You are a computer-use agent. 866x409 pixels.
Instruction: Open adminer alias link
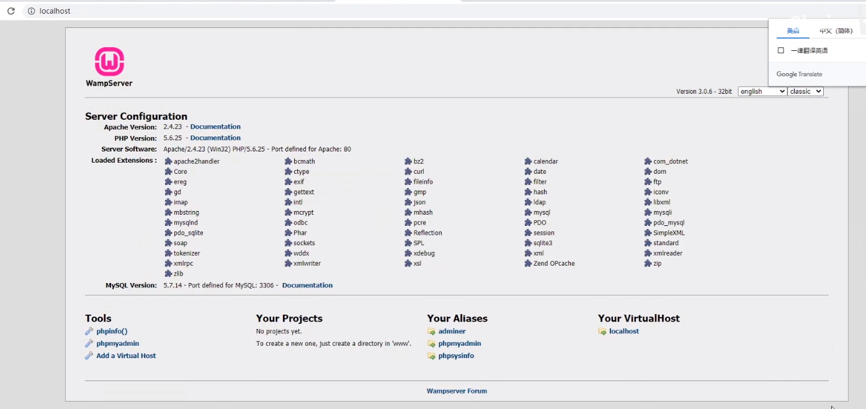pos(452,331)
